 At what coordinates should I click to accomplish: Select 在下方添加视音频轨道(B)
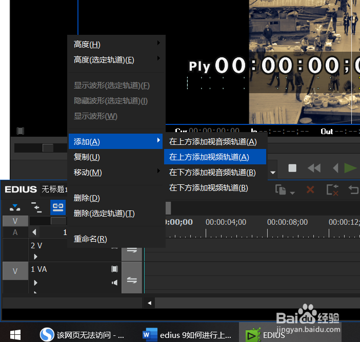215,173
